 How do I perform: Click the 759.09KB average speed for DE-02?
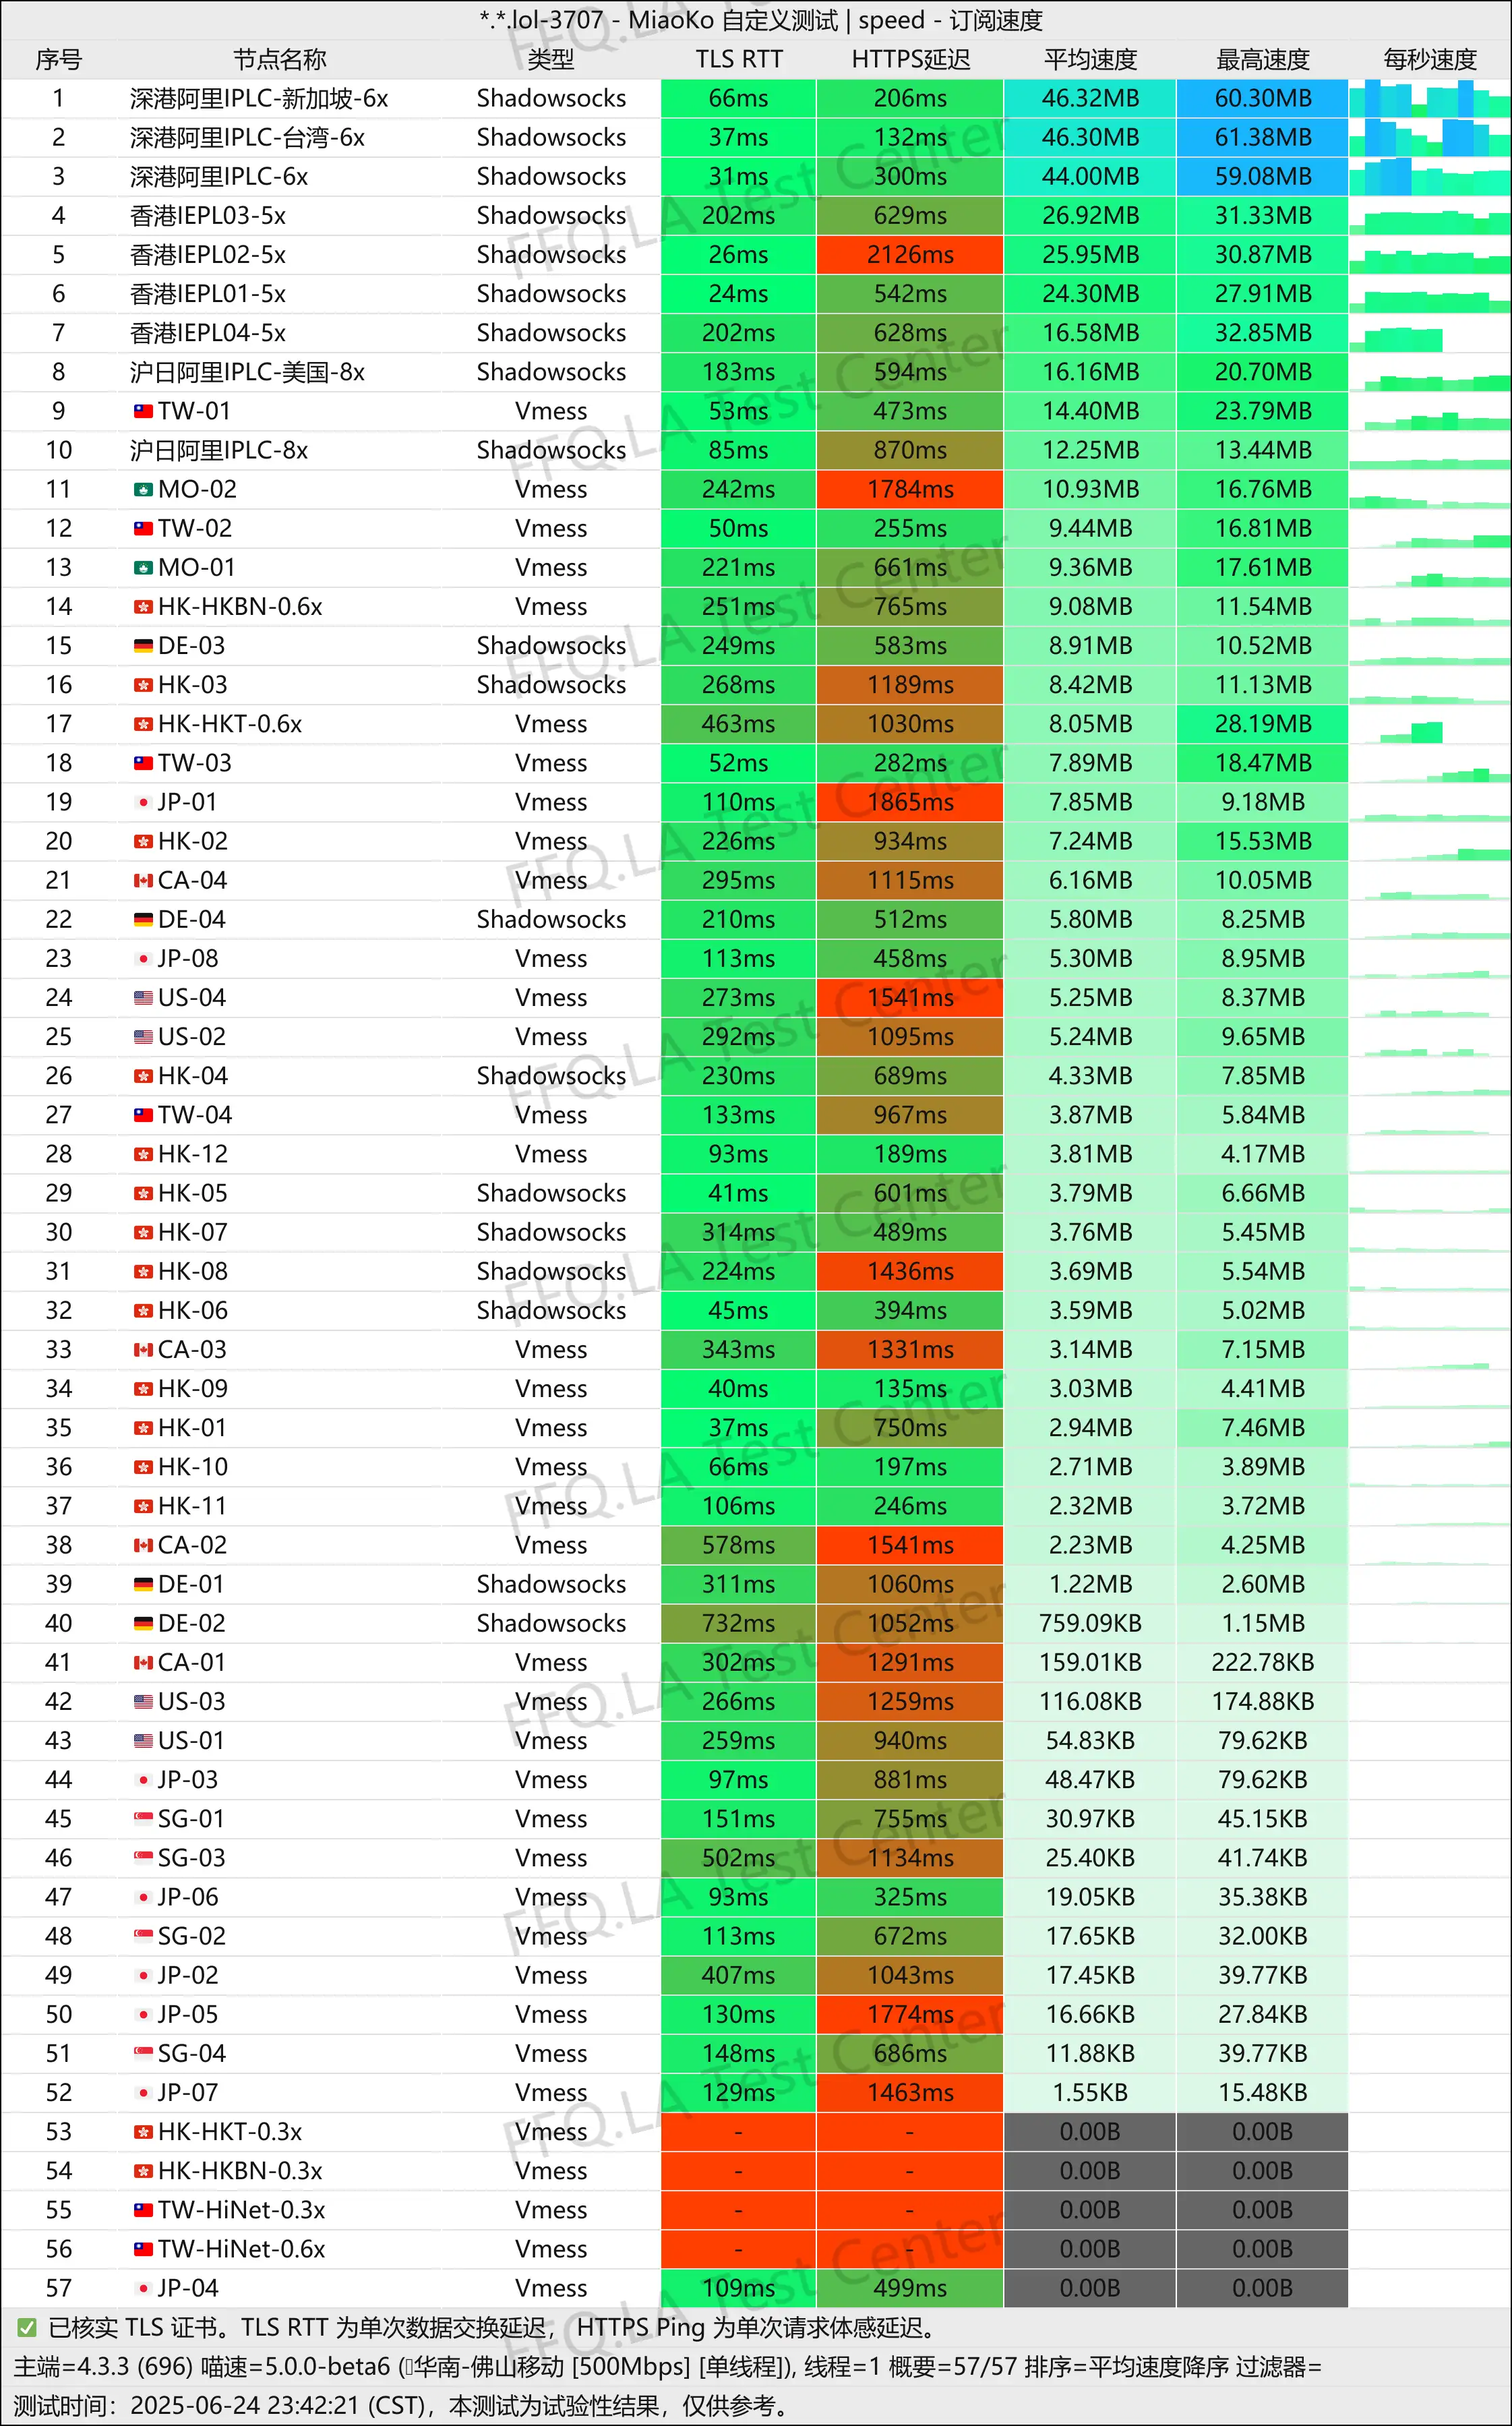pyautogui.click(x=1090, y=1623)
